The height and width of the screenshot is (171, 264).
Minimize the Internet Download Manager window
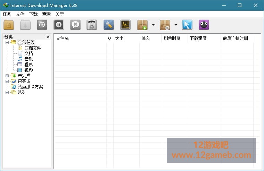(x=224, y=6)
